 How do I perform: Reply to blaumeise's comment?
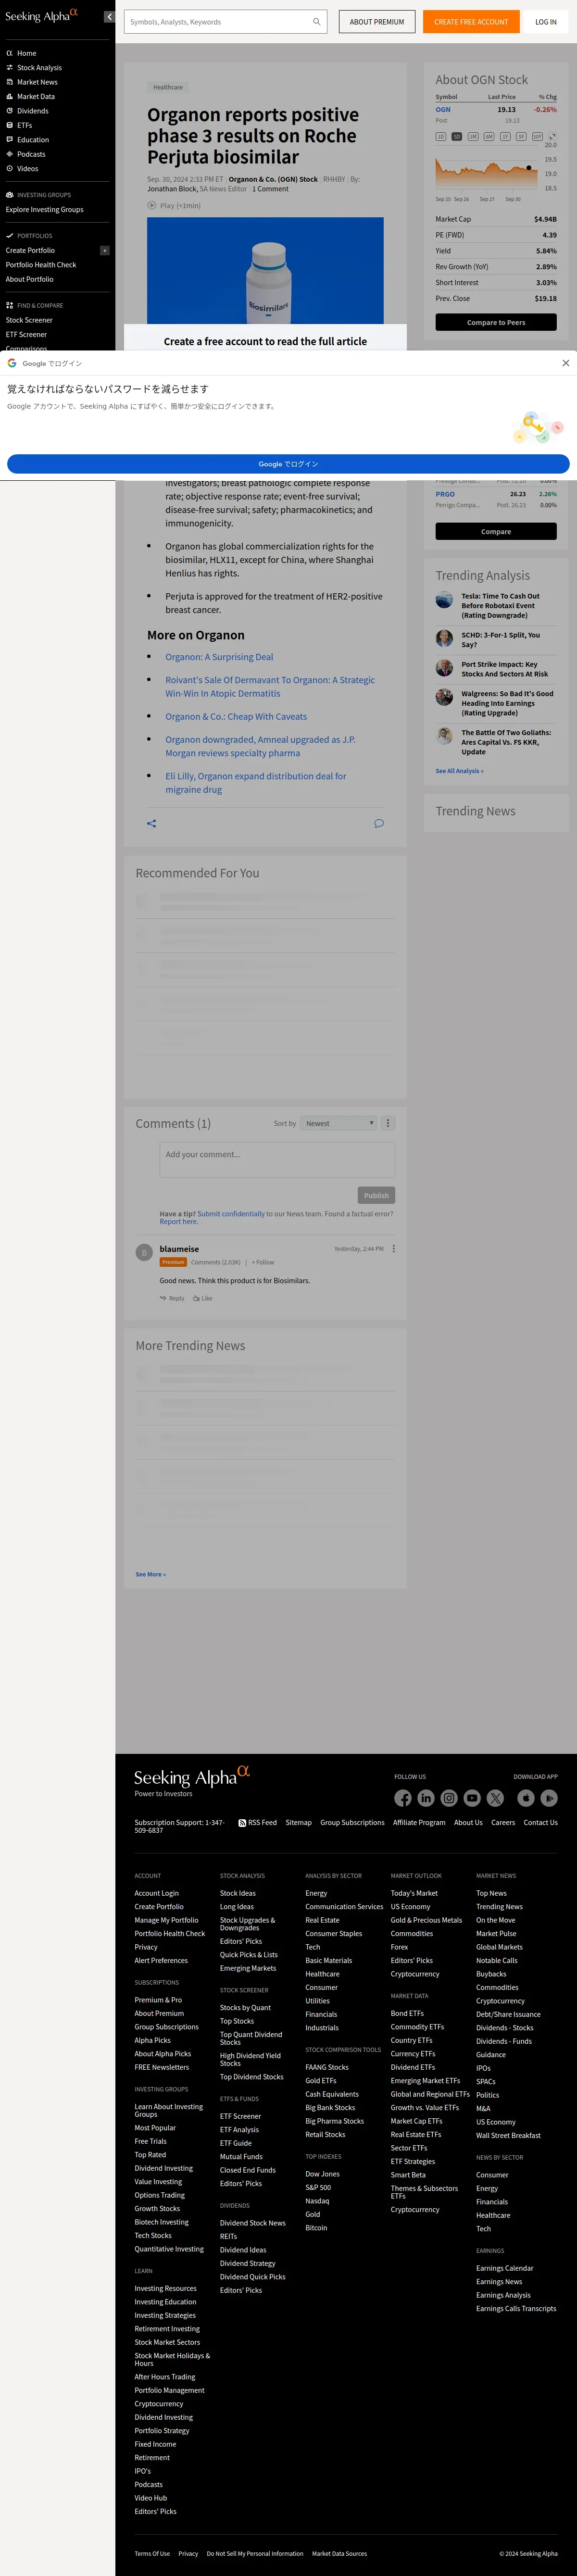172,1298
